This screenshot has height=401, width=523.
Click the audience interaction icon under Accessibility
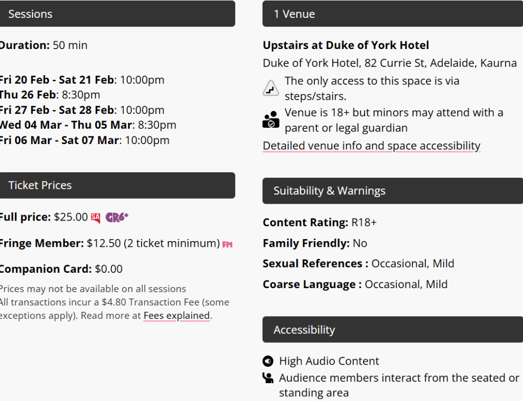point(268,378)
